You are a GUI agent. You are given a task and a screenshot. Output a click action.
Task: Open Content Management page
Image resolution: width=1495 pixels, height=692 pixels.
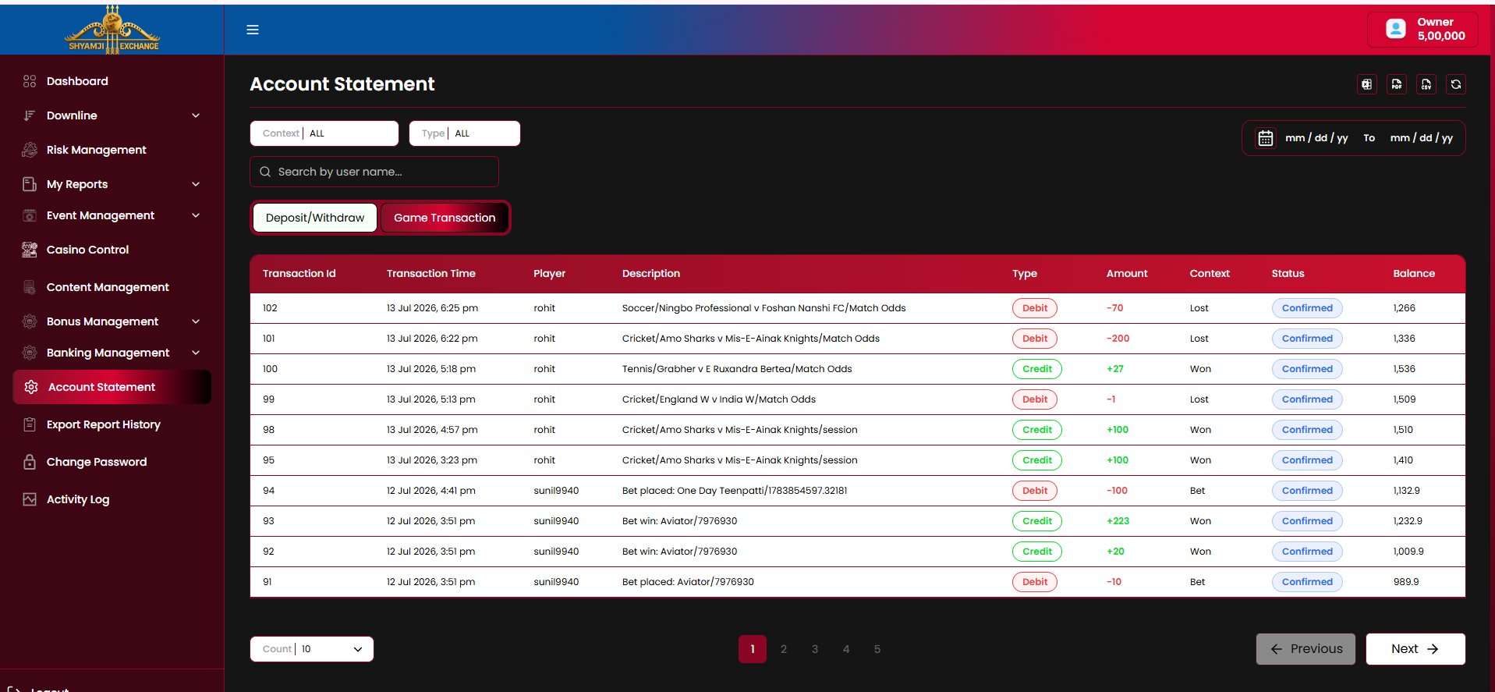coord(108,287)
